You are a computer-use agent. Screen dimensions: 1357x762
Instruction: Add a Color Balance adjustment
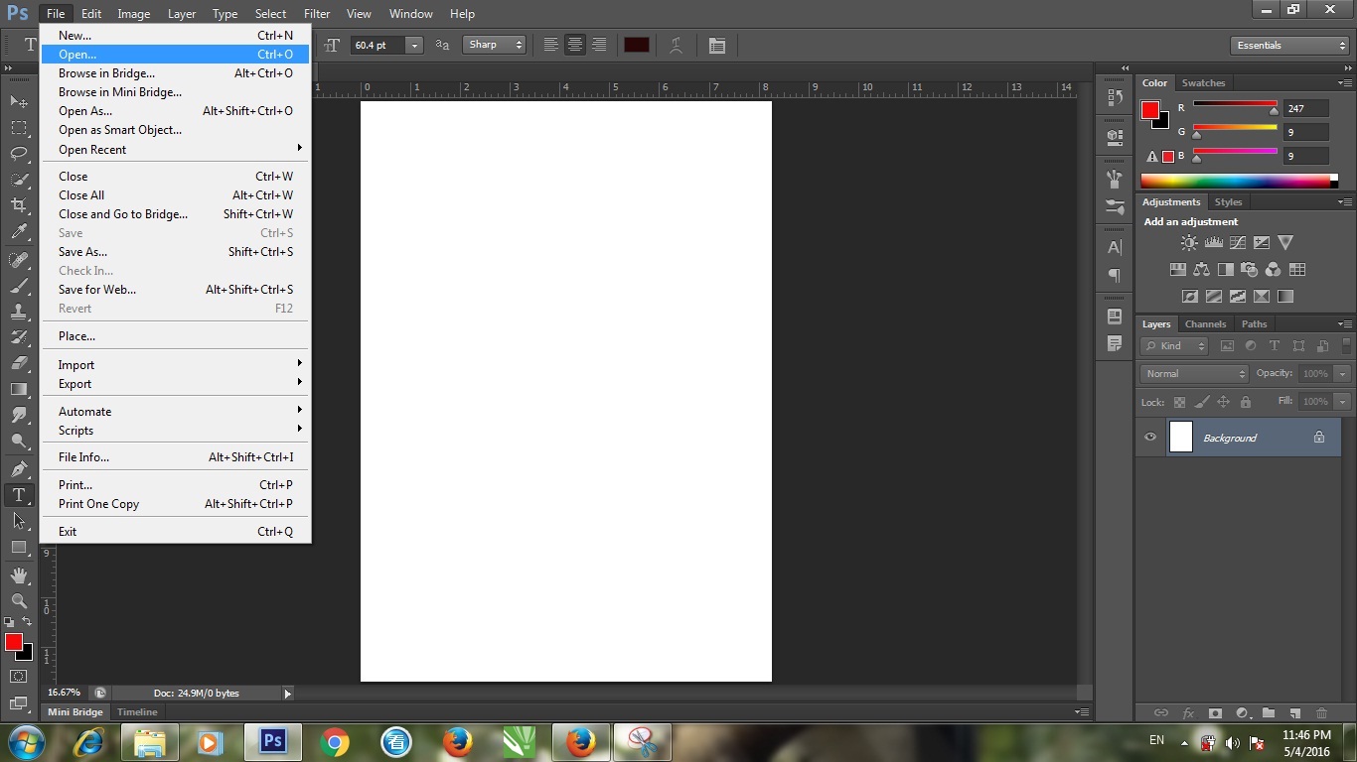click(x=1201, y=269)
